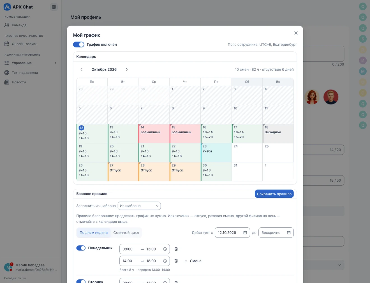The width and height of the screenshot is (370, 283).
Task: Delete the 14:00–18:00 Monday shift
Action: coord(176,261)
